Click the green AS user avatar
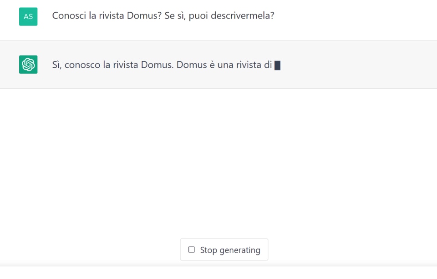Screen dimensions: 437x279 (28, 16)
